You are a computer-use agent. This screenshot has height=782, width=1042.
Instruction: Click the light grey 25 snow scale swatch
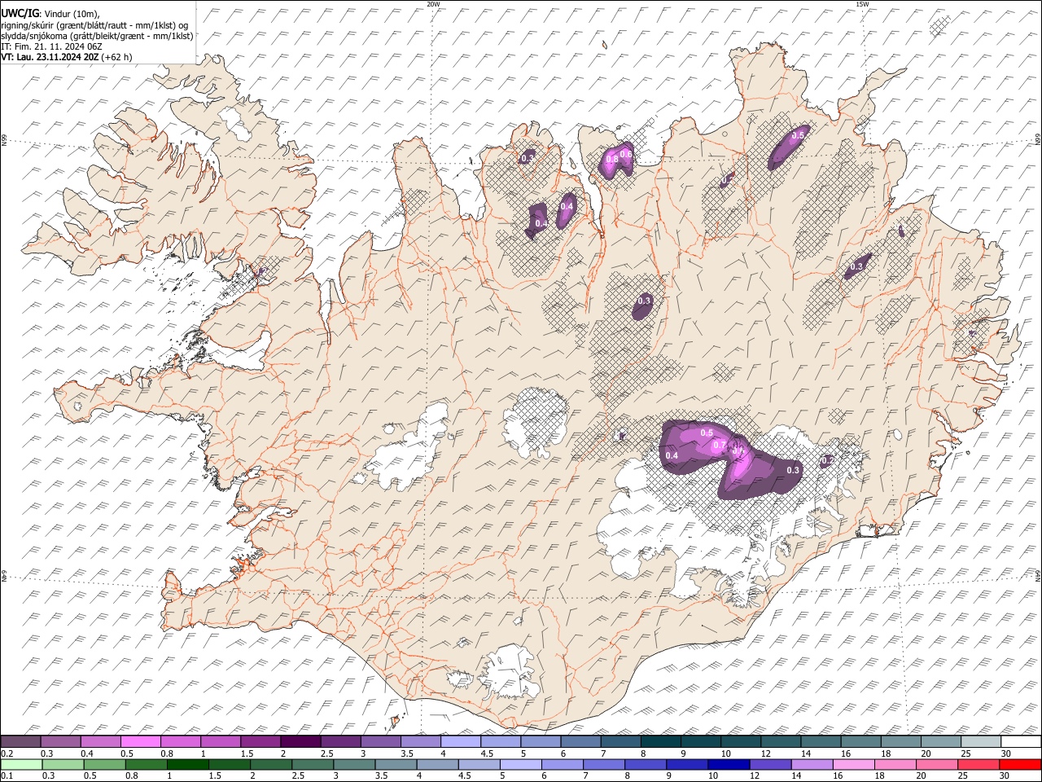(x=979, y=742)
